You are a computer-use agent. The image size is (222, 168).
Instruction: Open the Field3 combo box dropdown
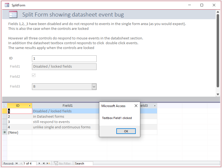pyautogui.click(x=94, y=87)
